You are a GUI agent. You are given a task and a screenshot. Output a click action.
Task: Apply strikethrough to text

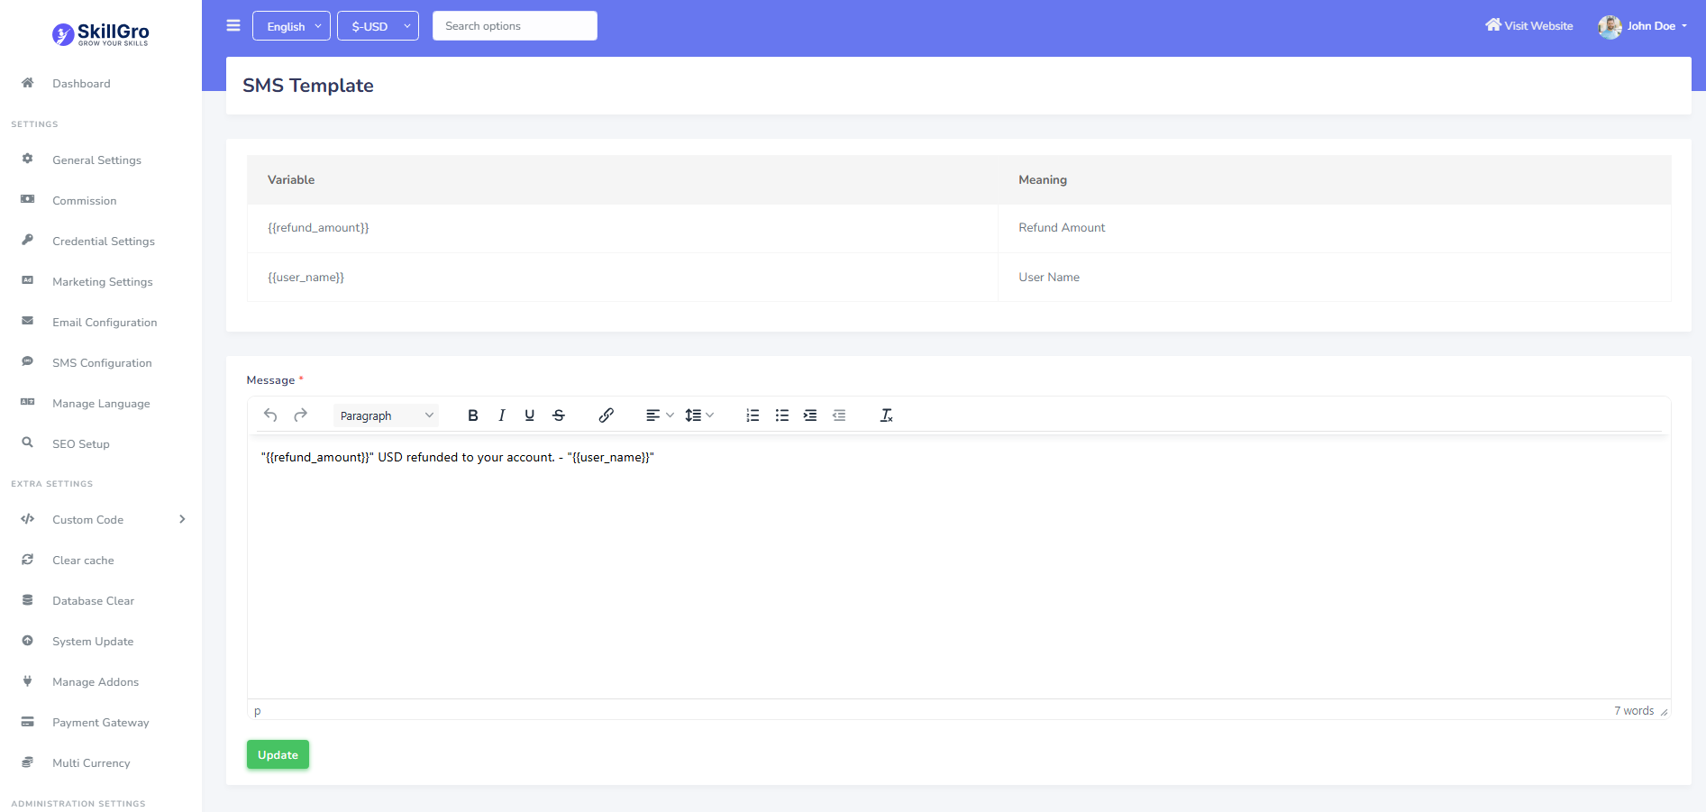pos(559,415)
